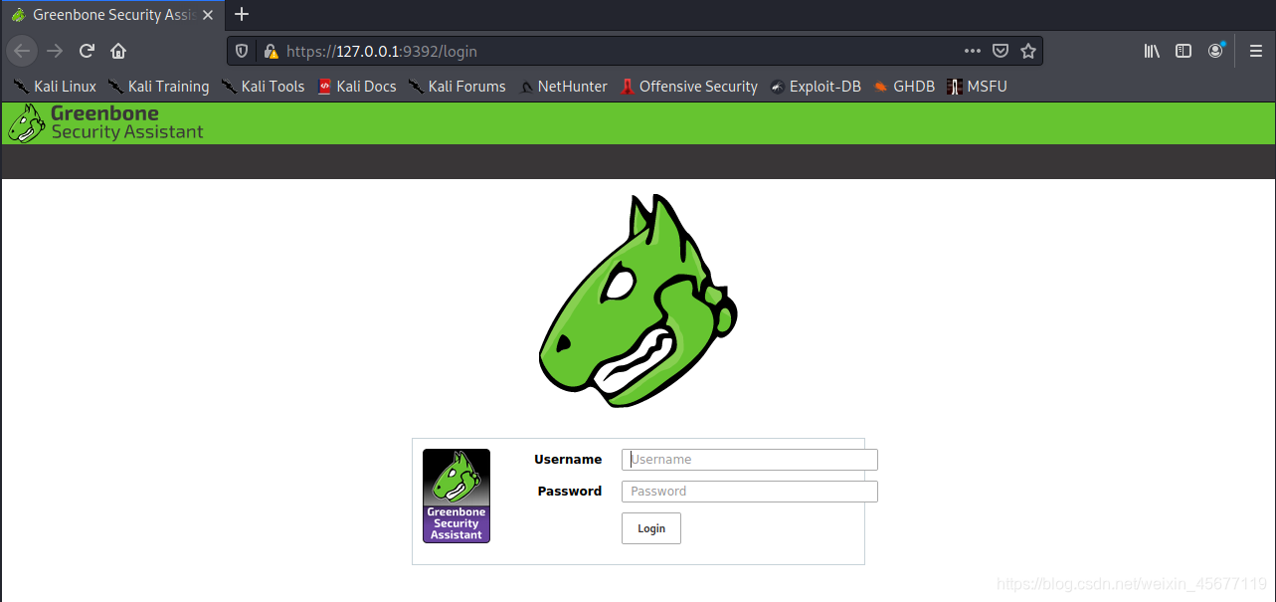
Task: Open Kali Linux bookmark
Action: point(55,87)
